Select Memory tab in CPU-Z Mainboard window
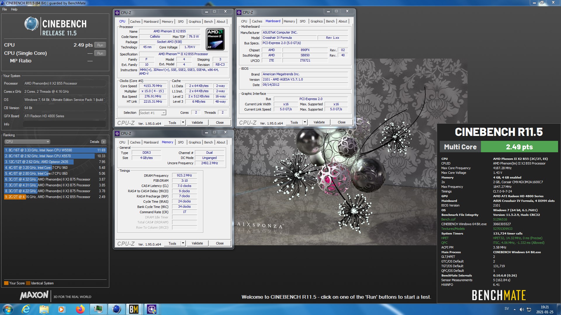561x315 pixels. tap(289, 21)
